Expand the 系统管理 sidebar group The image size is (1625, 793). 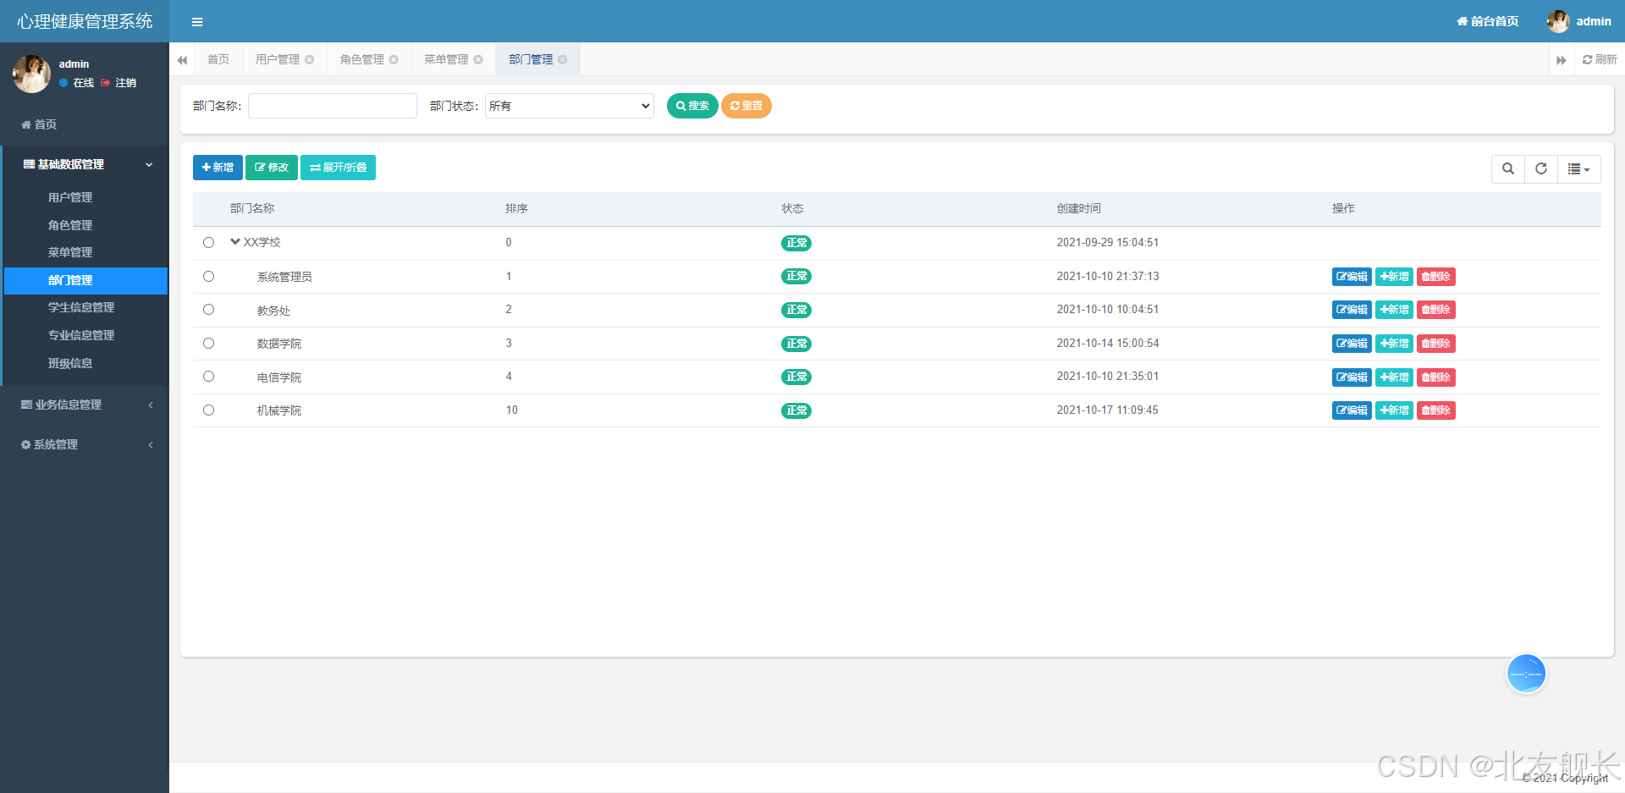point(85,444)
